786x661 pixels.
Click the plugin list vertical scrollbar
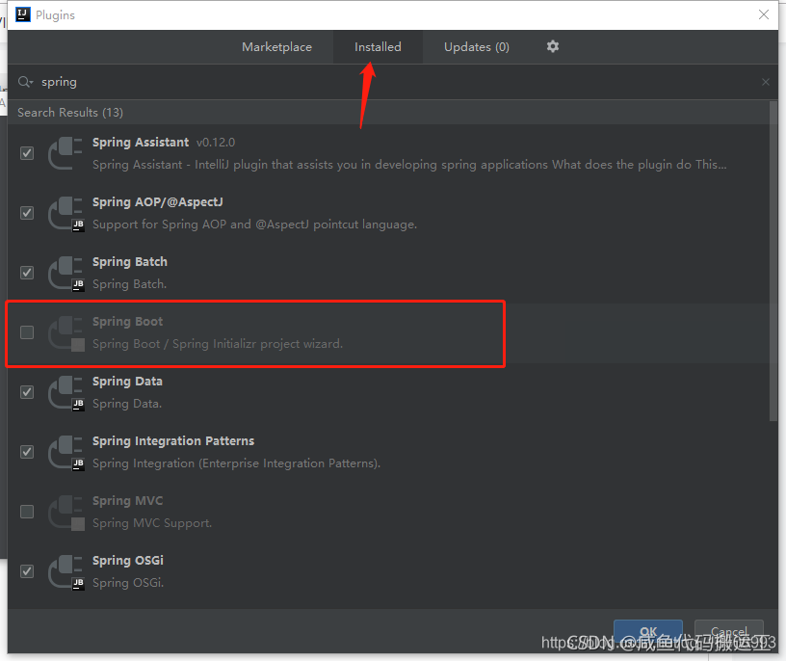(773, 261)
